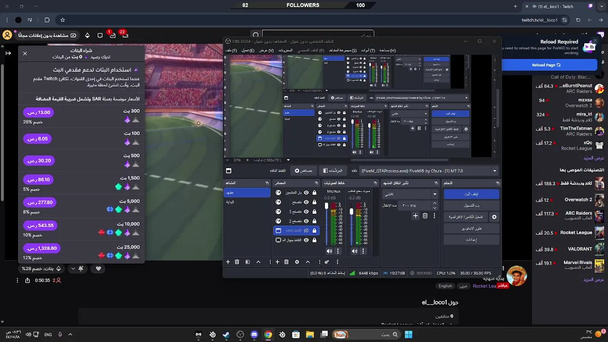The width and height of the screenshot is (608, 342).
Task: Unlock the display capture source lock
Action: [314, 240]
